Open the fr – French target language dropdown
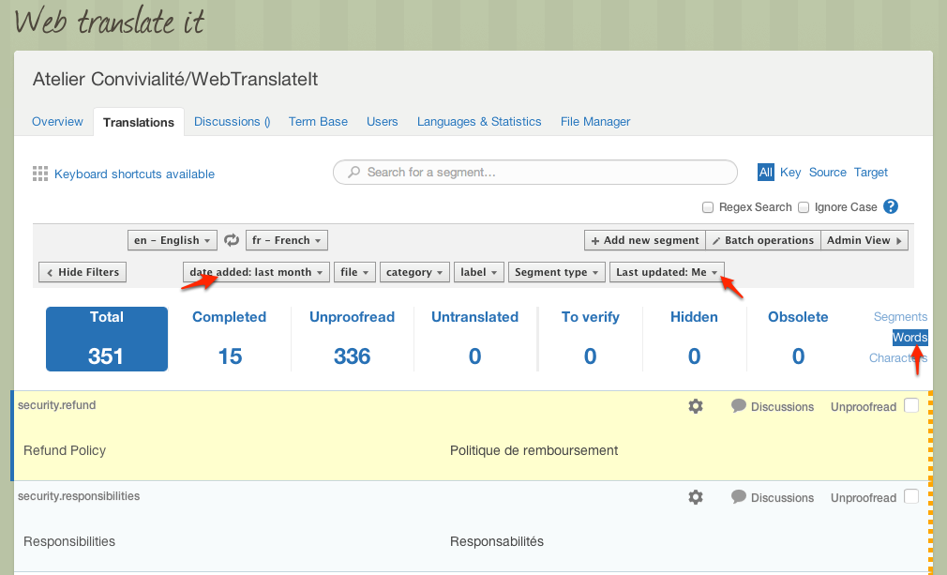Image resolution: width=947 pixels, height=575 pixels. (287, 240)
